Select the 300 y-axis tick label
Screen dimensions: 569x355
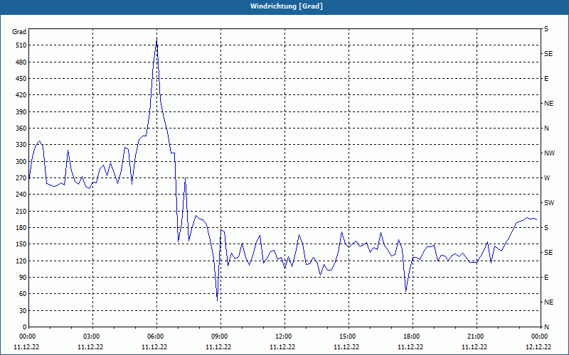21,161
